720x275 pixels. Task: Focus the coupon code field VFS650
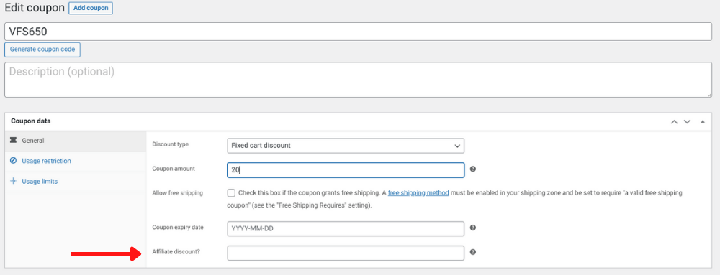[x=358, y=32]
